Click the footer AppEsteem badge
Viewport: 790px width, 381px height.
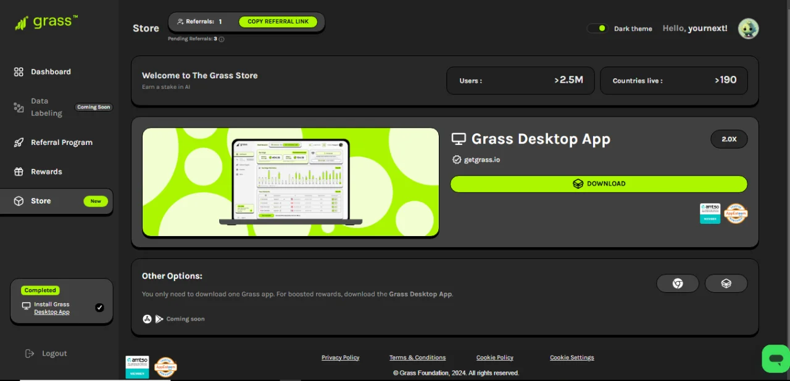[165, 367]
